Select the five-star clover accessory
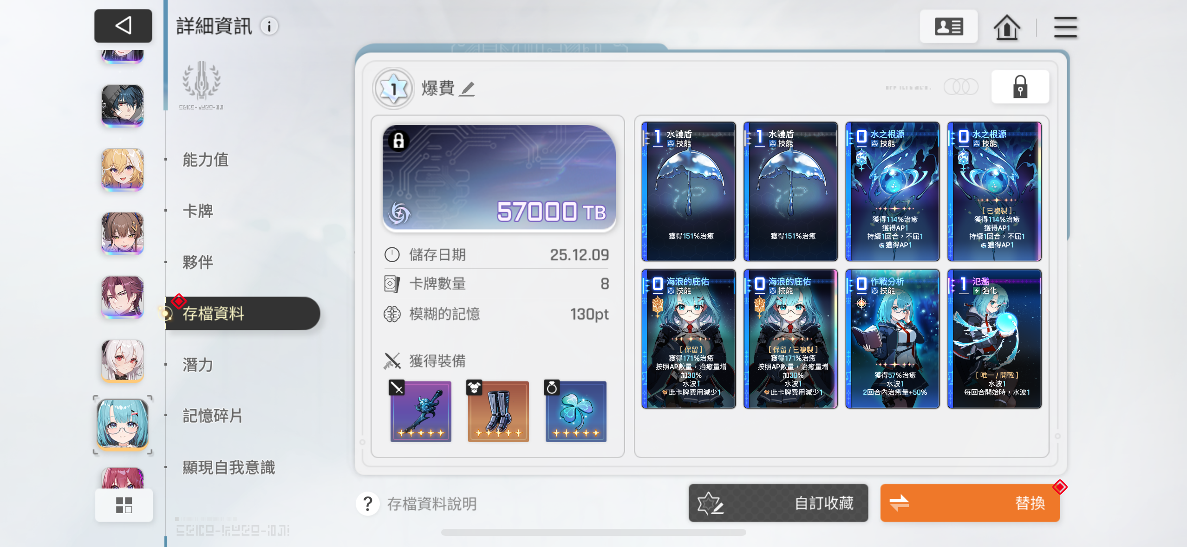 click(576, 412)
